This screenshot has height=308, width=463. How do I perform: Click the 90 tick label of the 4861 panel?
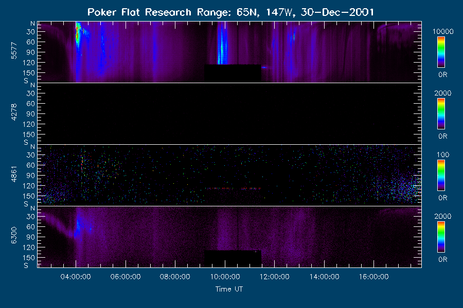click(31, 176)
